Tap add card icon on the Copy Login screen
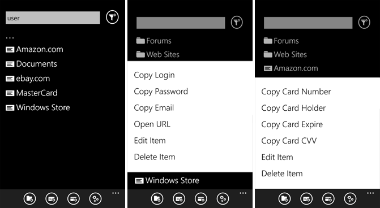The height and width of the screenshot is (208, 380). click(201, 199)
